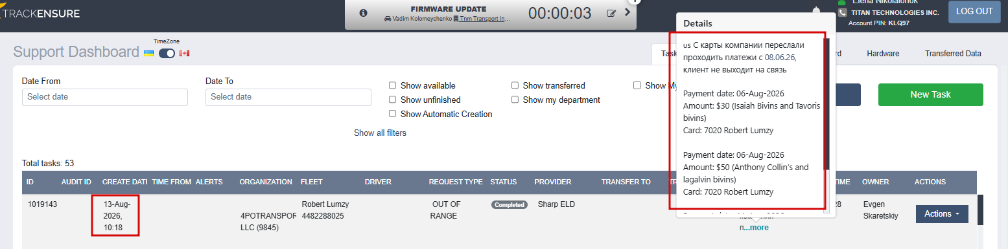
Task: Expand Show all filters
Action: 380,133
